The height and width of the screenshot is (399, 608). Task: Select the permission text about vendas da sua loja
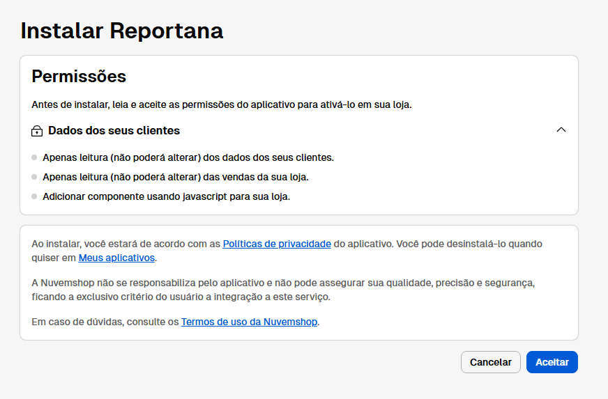coord(176,177)
